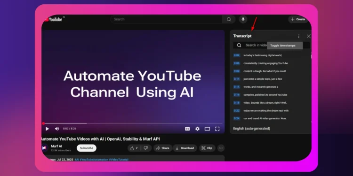
Task: Click line "today we are making the dream real with"
Action: click(x=266, y=111)
